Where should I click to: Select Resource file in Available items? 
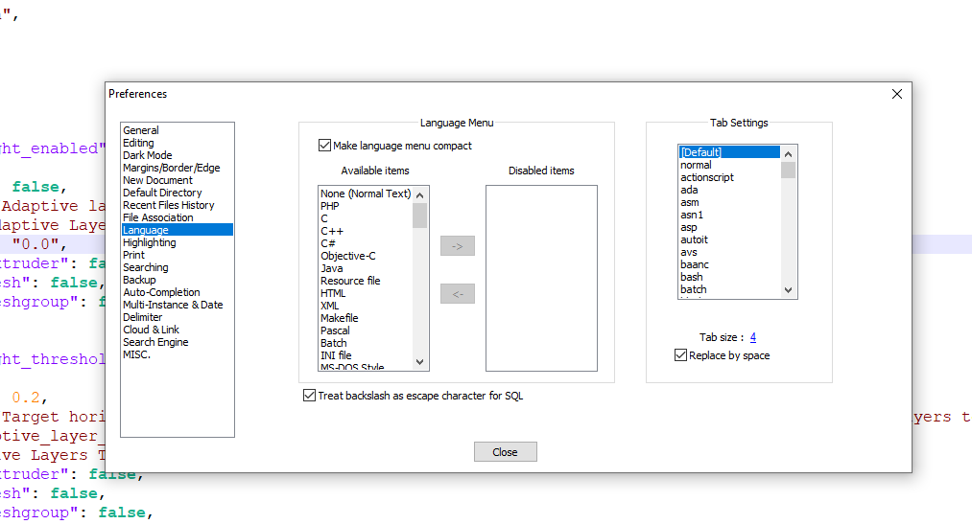[x=350, y=281]
